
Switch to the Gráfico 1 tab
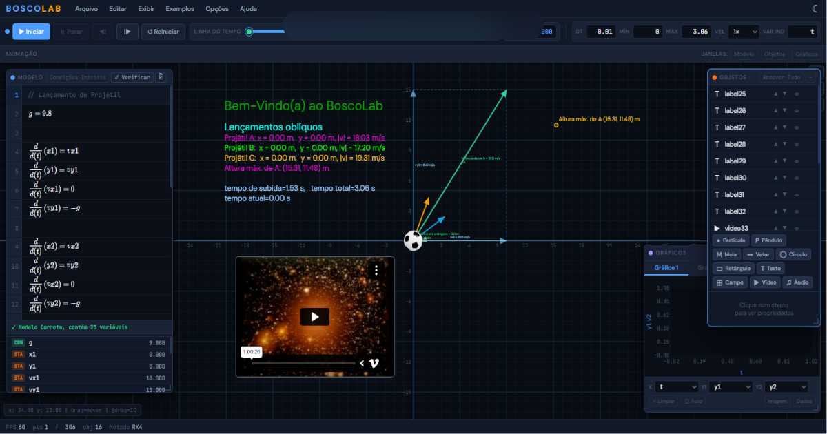(x=666, y=267)
